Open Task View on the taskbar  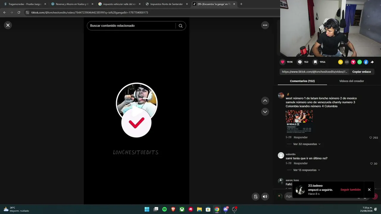156,209
